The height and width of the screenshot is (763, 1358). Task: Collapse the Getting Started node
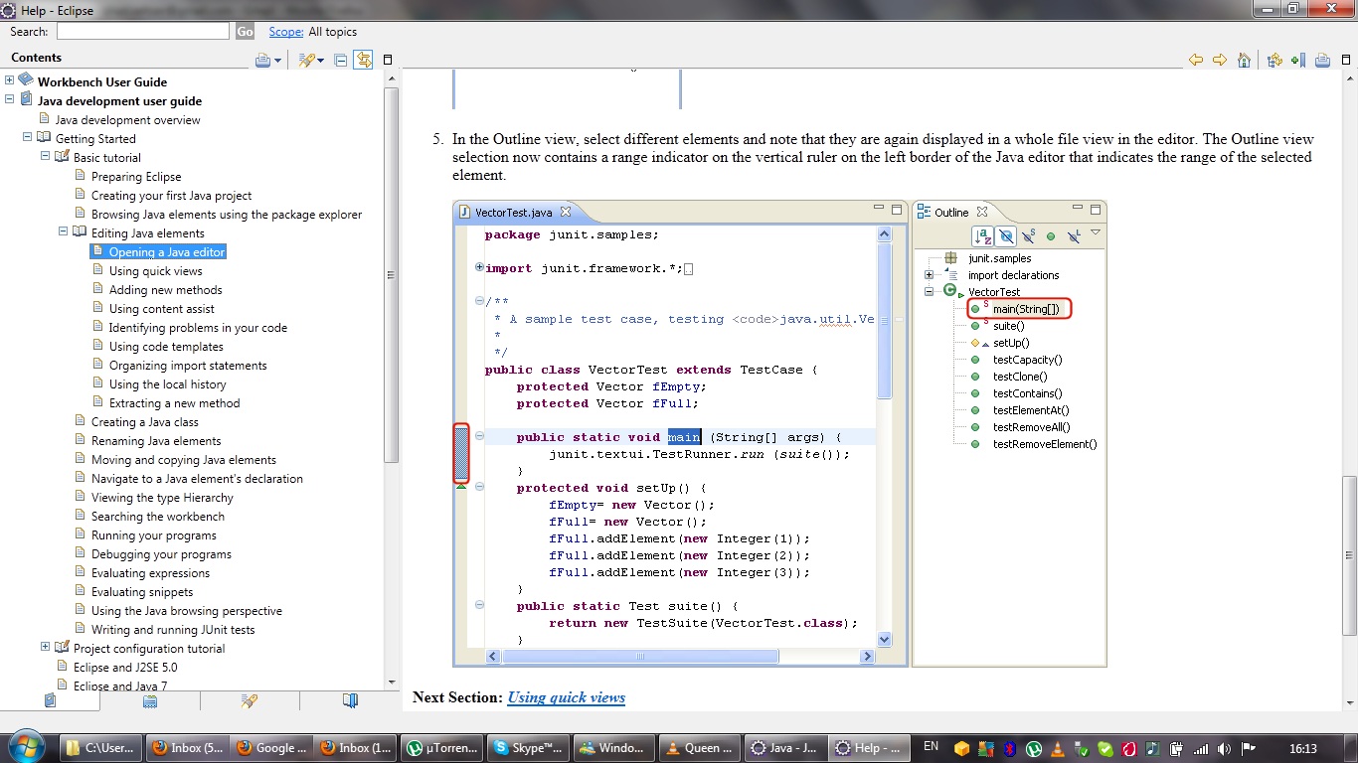point(27,137)
